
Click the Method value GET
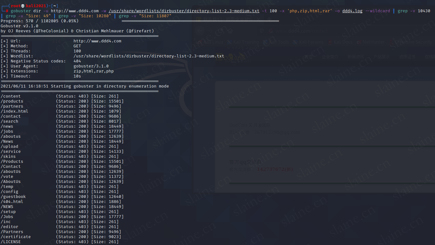pos(77,46)
